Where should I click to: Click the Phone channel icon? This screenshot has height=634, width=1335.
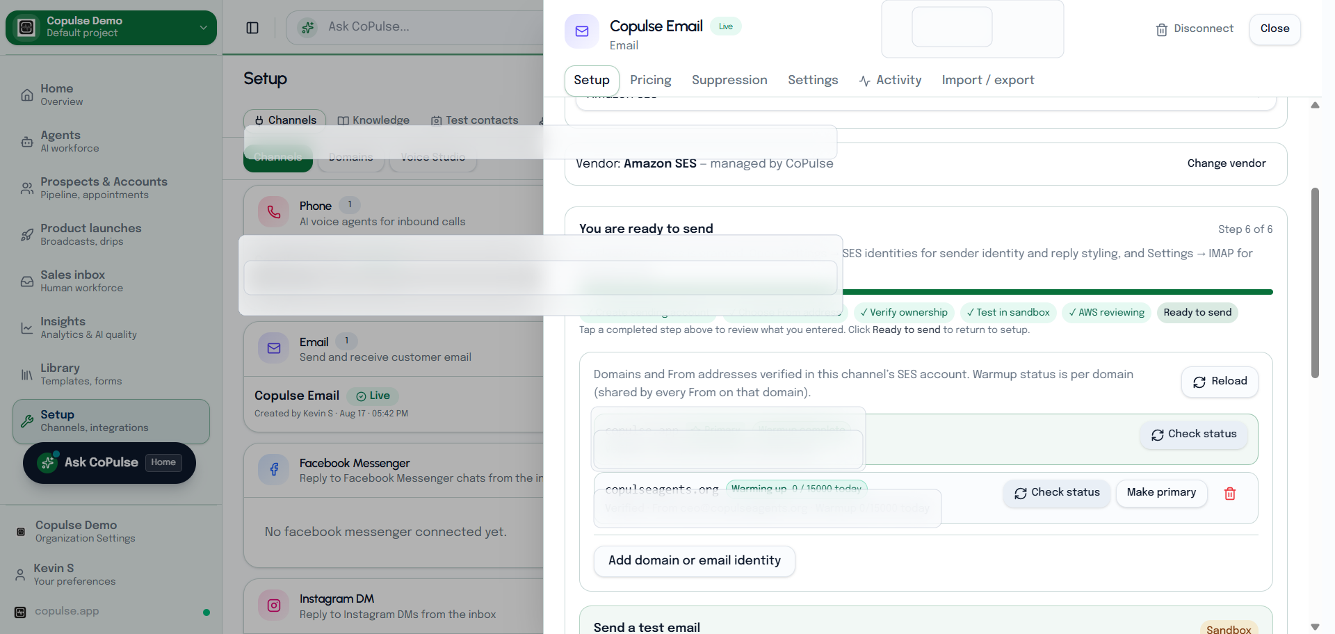pyautogui.click(x=274, y=212)
